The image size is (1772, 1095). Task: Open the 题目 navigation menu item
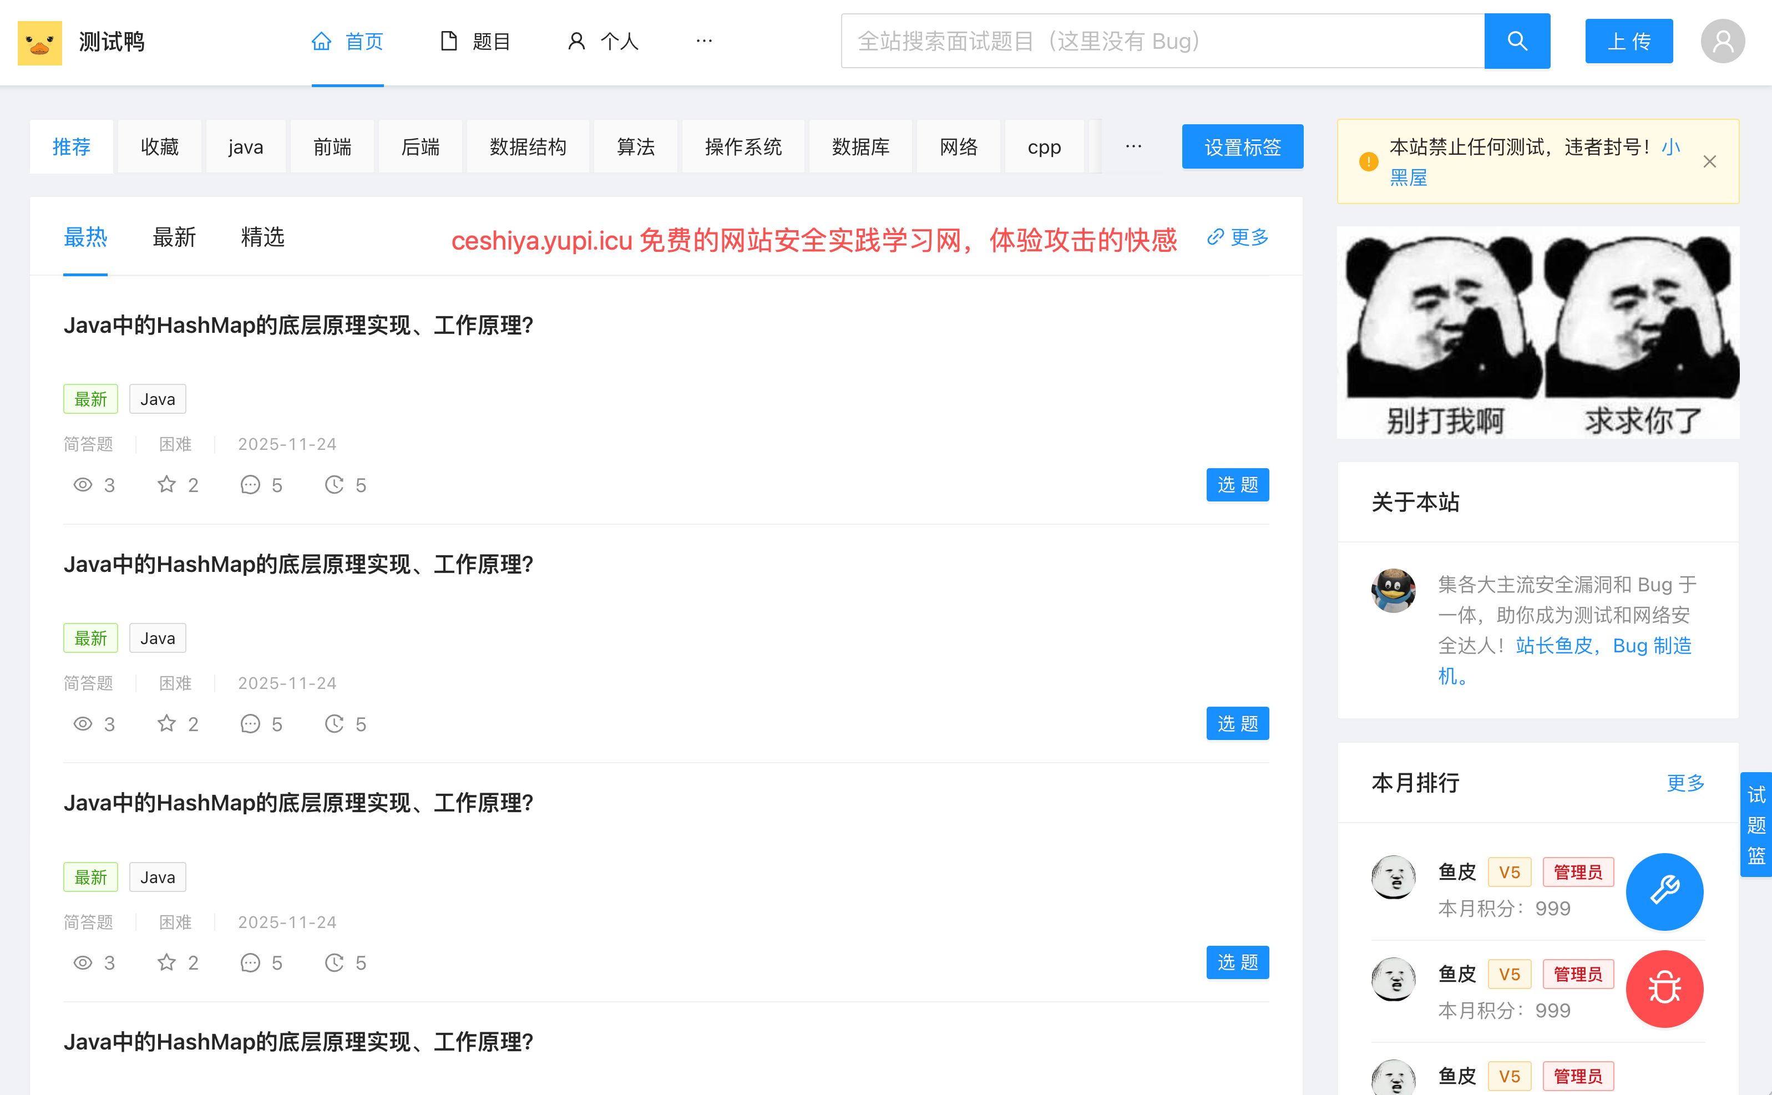pyautogui.click(x=476, y=41)
